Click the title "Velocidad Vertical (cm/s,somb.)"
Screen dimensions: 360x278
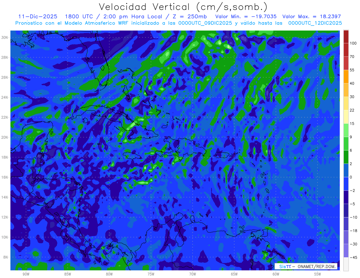[x=183, y=7]
